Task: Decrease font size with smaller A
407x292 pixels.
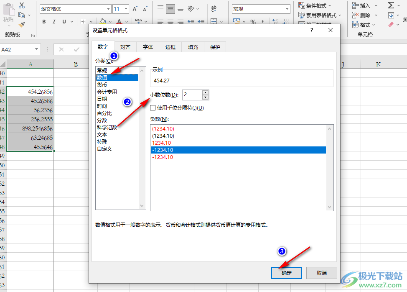Action: pyautogui.click(x=145, y=9)
